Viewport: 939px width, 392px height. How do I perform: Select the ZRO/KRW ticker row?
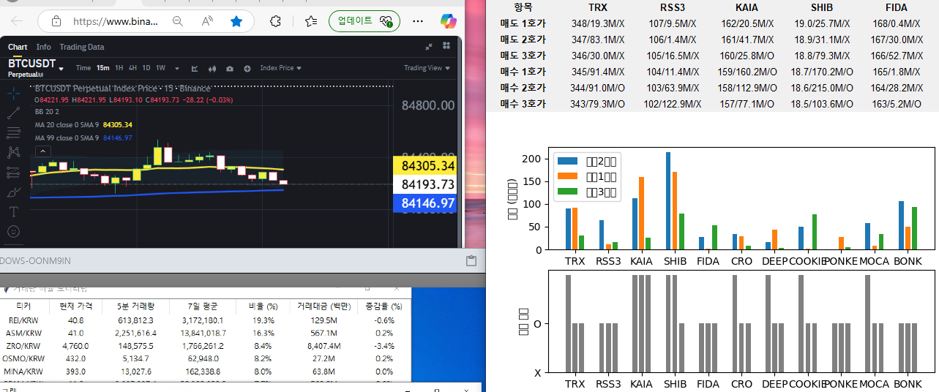206,346
